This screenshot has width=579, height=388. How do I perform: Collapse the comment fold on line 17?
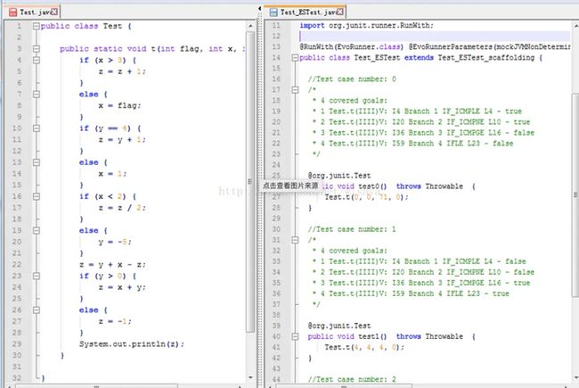[x=295, y=90]
